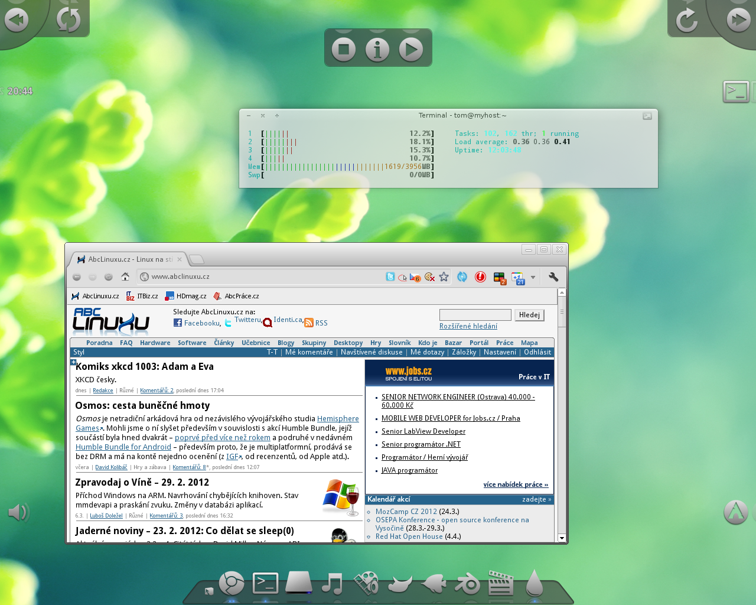Open the HDmag.cz bookmark

(x=186, y=296)
